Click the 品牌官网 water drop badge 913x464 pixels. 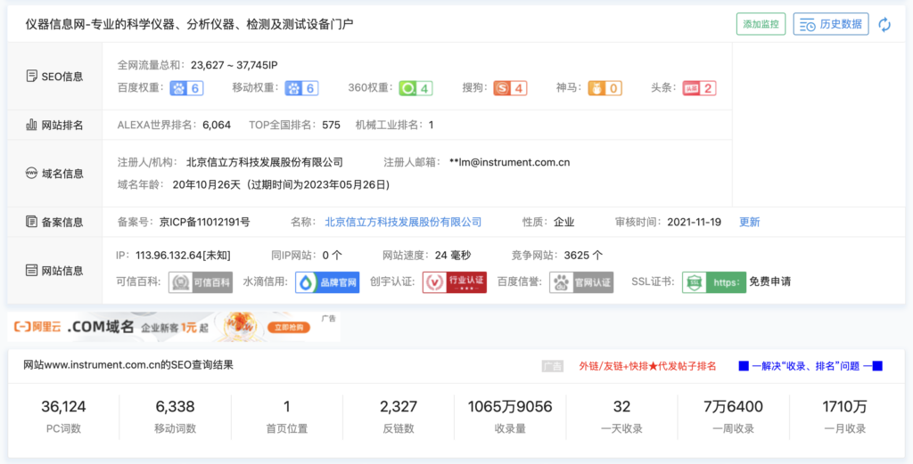327,282
